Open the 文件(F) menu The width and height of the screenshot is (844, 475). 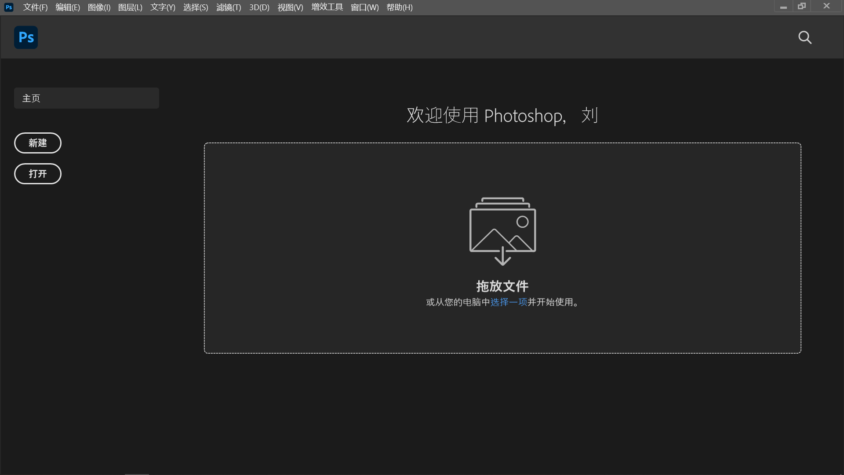click(x=35, y=7)
